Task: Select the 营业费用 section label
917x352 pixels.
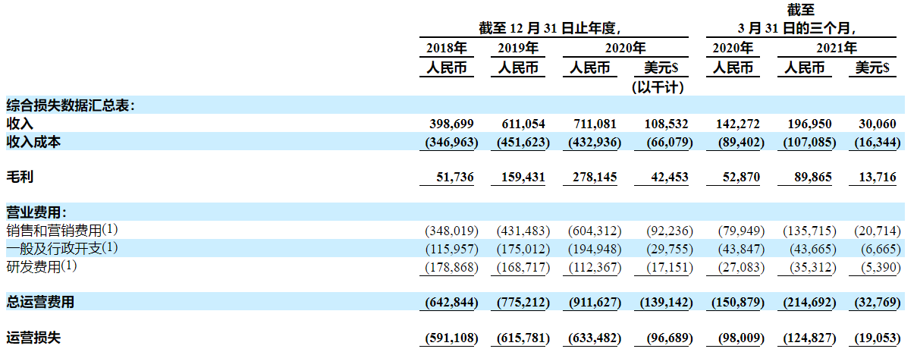Action: coord(36,212)
